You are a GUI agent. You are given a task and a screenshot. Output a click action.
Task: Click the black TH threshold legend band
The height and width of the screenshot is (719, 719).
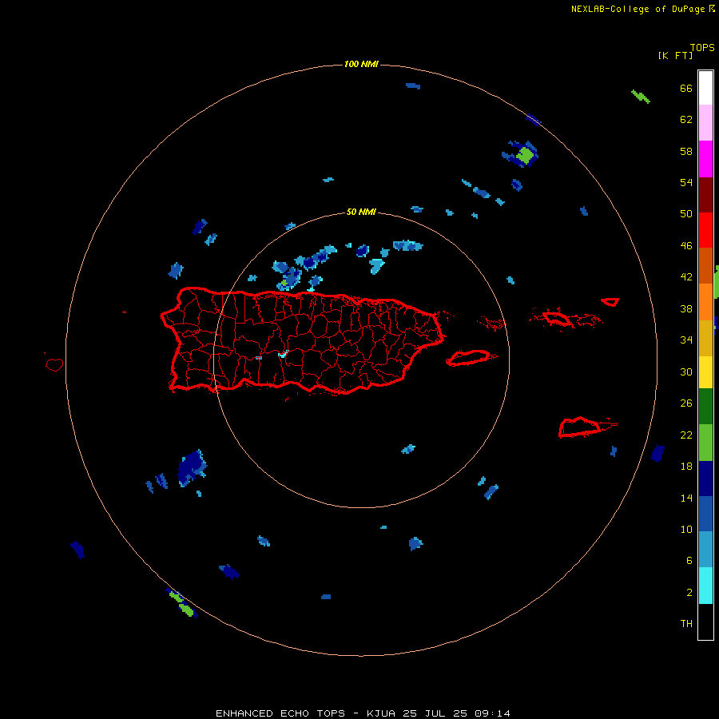click(705, 622)
